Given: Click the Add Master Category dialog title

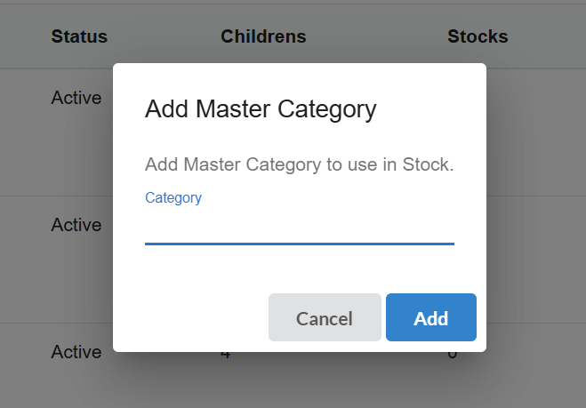Looking at the screenshot, I should (261, 109).
